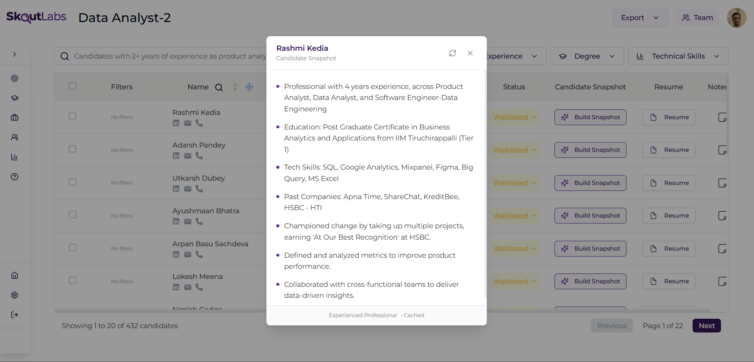Build Snapshot for Adarsh Pandey

point(590,150)
